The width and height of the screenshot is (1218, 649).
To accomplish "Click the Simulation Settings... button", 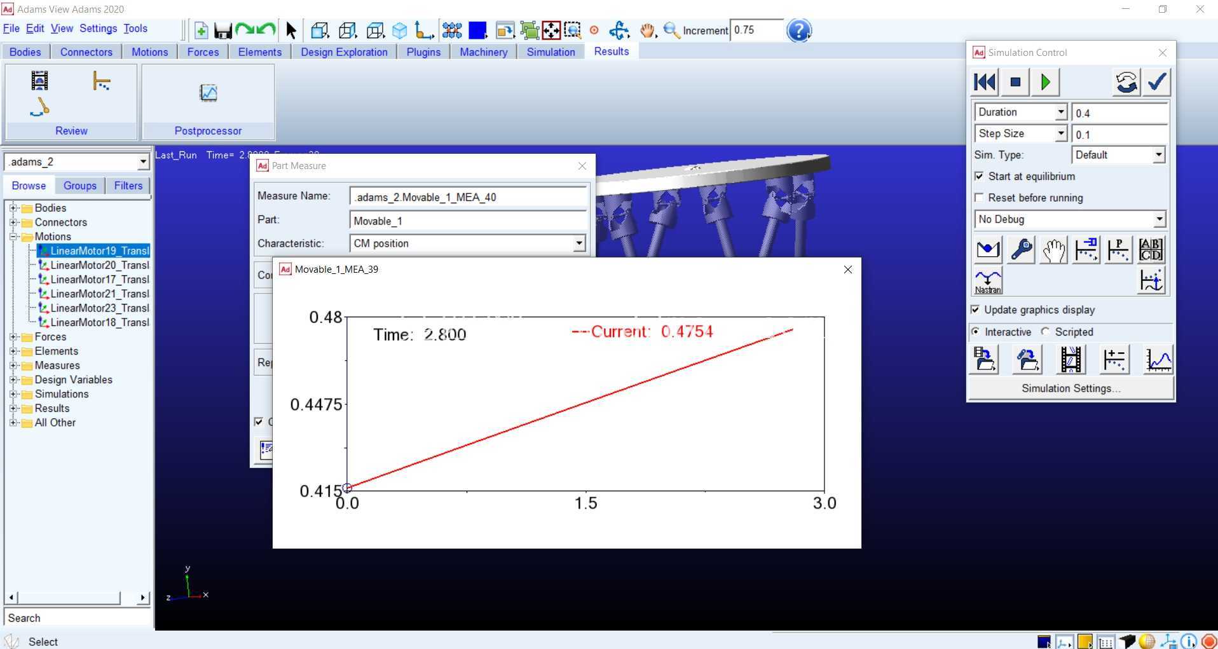I will tap(1071, 388).
